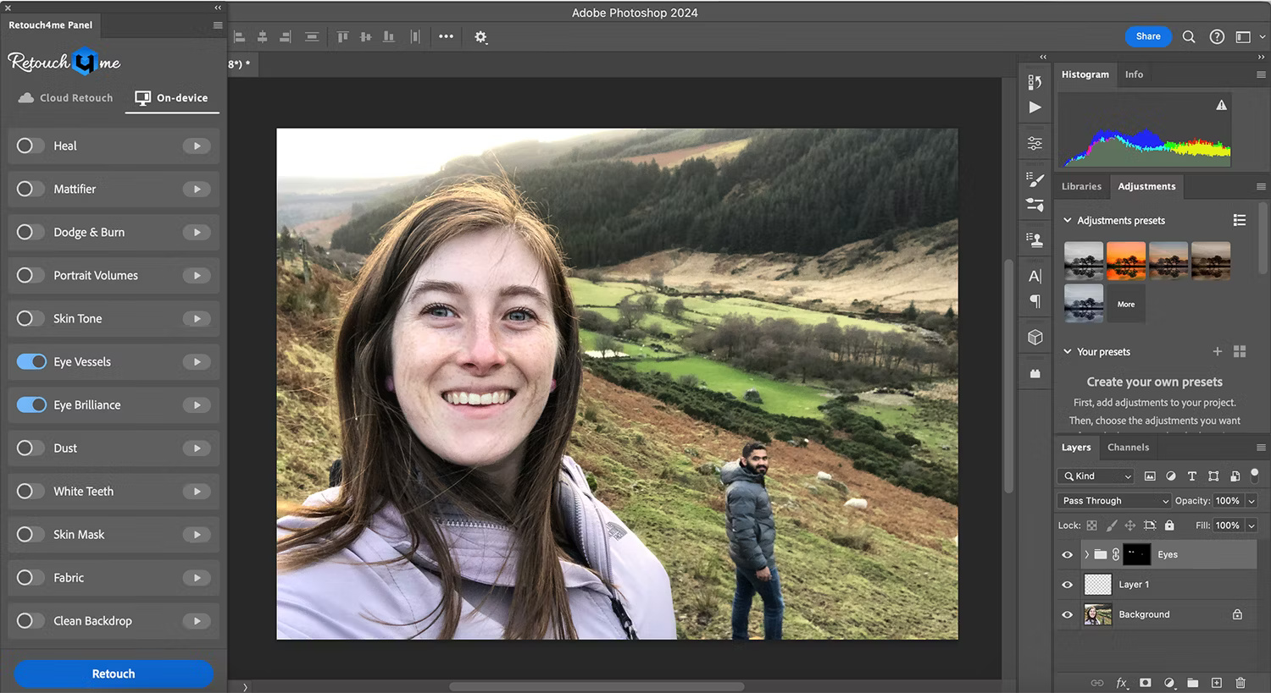Click the Add layer mask icon
Viewport: 1271px width, 693px height.
click(1145, 683)
